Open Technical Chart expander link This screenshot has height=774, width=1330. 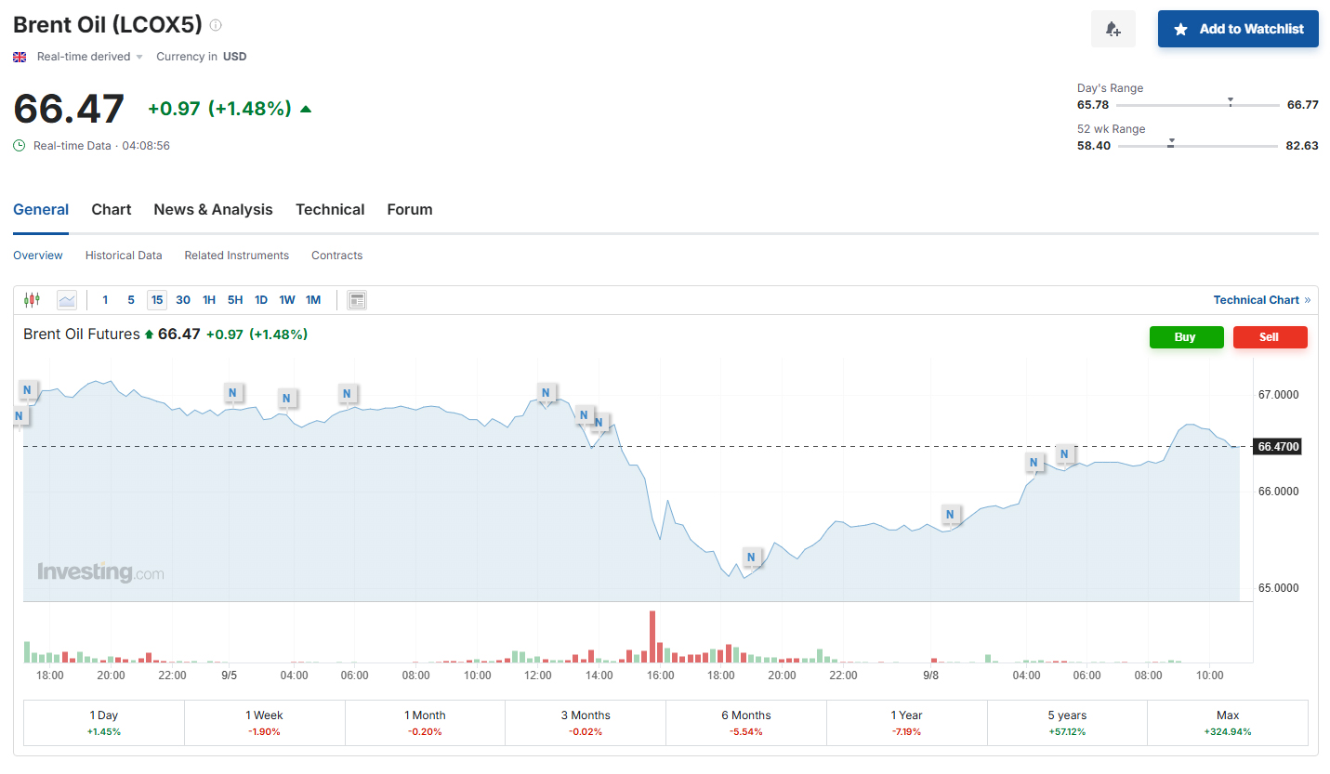[1261, 299]
